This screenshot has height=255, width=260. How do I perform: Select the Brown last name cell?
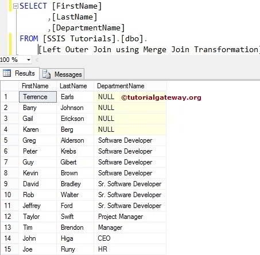pos(75,173)
